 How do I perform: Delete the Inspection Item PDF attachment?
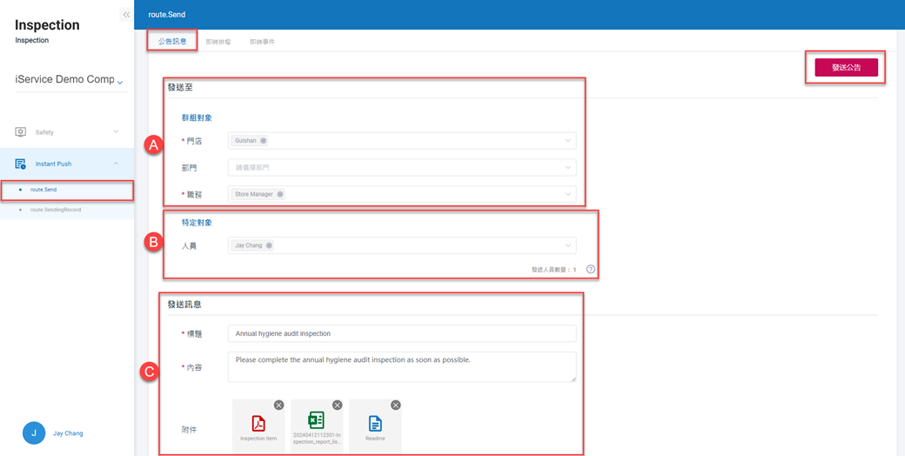(278, 406)
